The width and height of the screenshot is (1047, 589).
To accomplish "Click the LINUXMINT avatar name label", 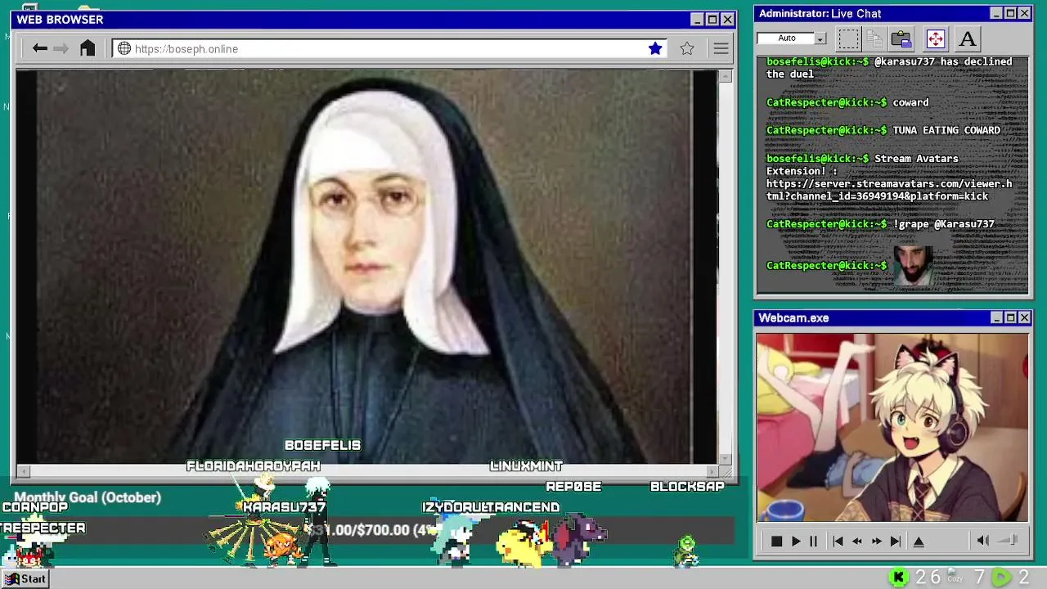I will click(526, 465).
